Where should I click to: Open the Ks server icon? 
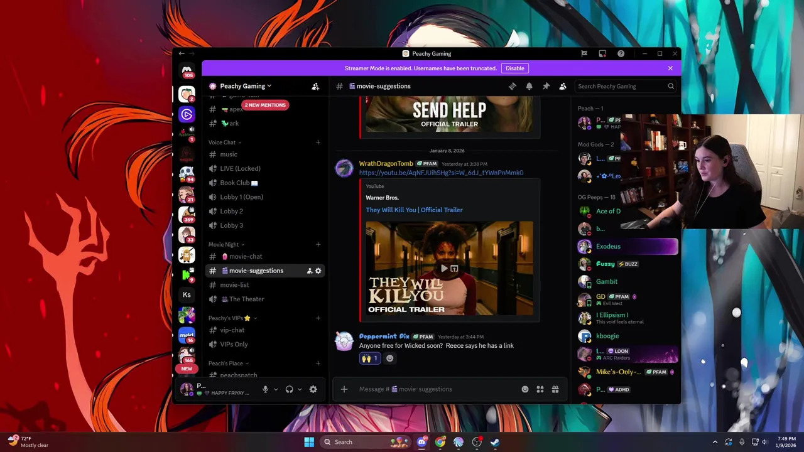pyautogui.click(x=187, y=294)
